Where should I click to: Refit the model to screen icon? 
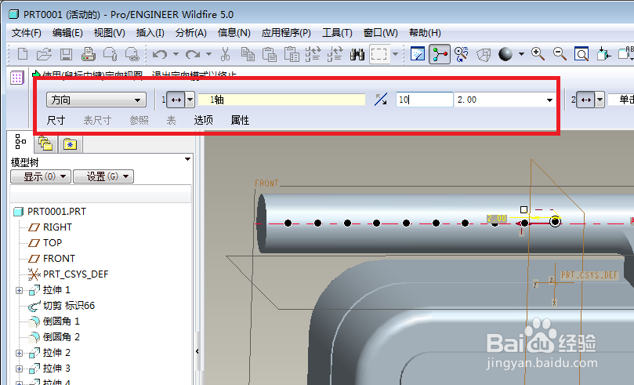tap(581, 54)
